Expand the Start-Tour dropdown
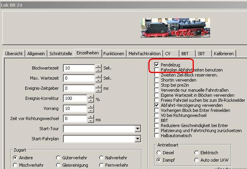The image size is (247, 169). point(137,129)
